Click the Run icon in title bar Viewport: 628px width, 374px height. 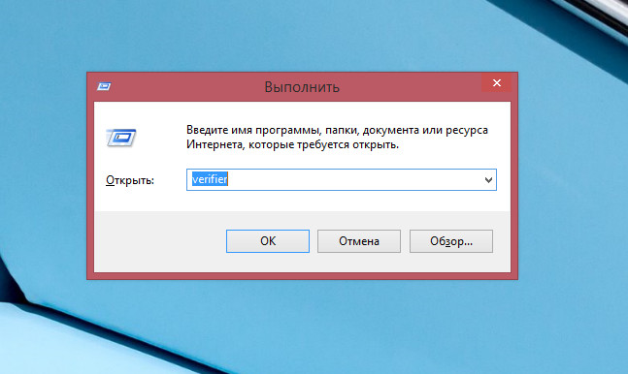coord(104,86)
